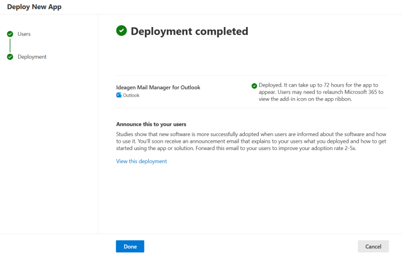Click the large green Deployment completed checkmark

point(122,31)
